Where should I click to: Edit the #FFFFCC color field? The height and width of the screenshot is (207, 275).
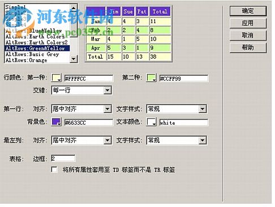tap(89, 78)
